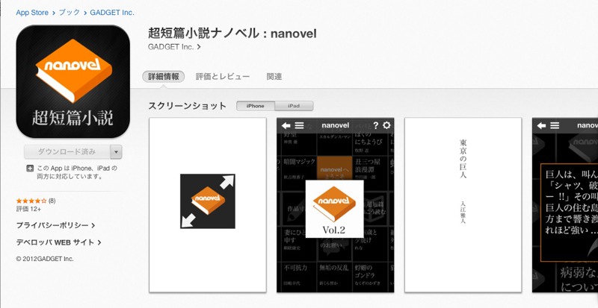598x308 pixels.
Task: Open the 東京の巨人 screenshot thumbnail
Action: coord(463,205)
